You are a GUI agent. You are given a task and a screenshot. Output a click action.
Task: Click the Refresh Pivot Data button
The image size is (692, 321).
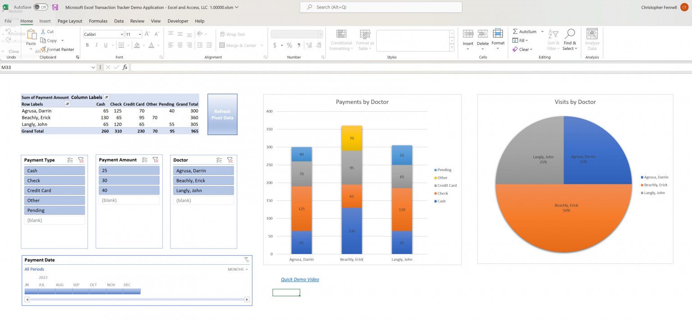point(222,114)
